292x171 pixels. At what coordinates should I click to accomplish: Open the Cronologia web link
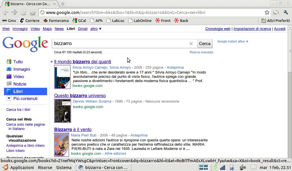coord(218,29)
